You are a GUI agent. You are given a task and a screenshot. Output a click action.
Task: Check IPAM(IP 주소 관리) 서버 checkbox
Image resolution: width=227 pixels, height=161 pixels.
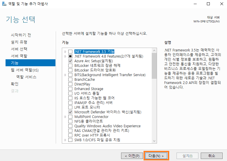click(x=70, y=103)
